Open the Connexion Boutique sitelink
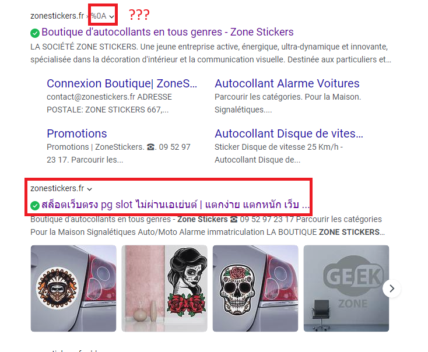428x352 pixels. [x=122, y=83]
